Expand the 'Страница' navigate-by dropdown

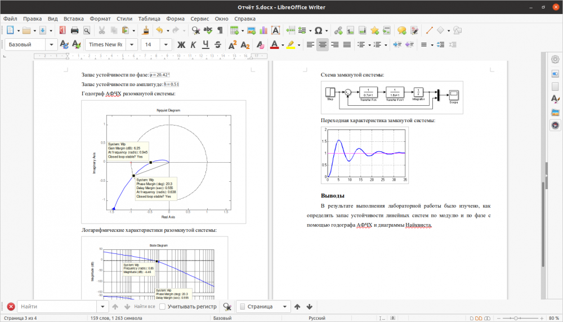pyautogui.click(x=285, y=307)
